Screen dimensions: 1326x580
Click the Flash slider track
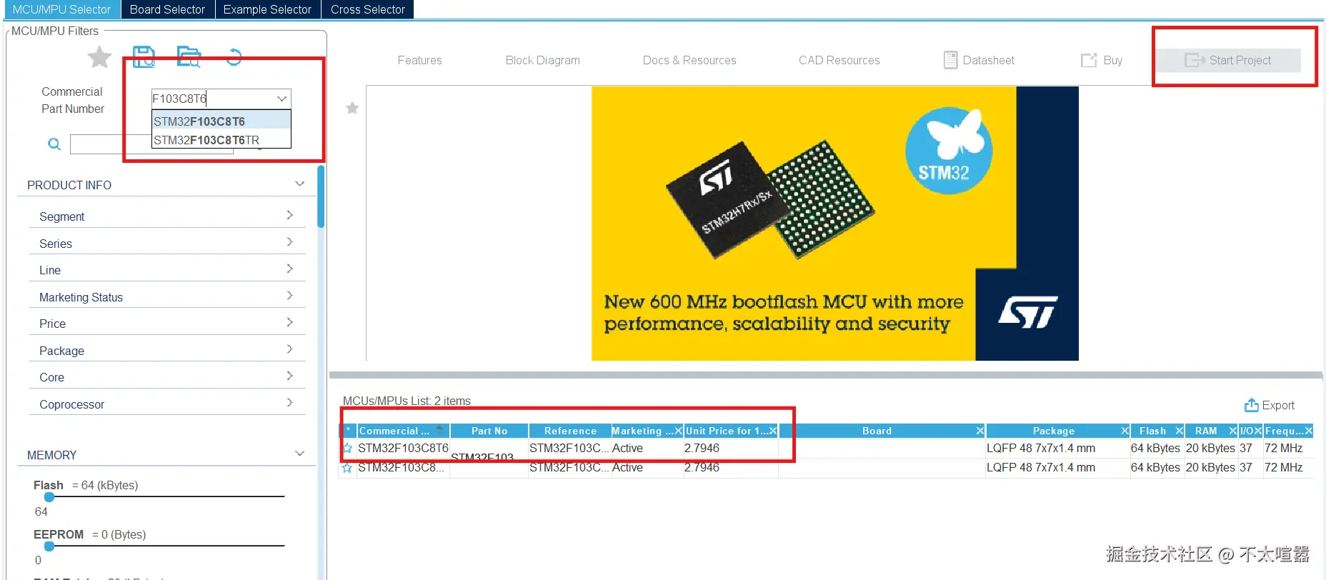(165, 496)
